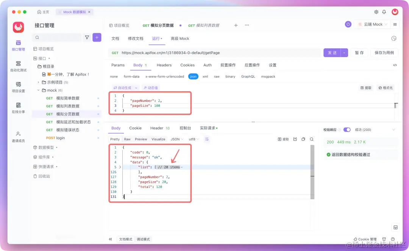Expand the 成功 (200) response chevron

point(393,129)
